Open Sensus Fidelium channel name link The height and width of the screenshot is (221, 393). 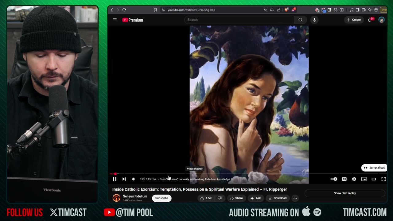pos(135,196)
